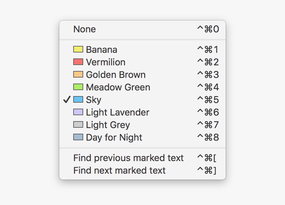Click the Light Grey color swatch
Image resolution: width=285 pixels, height=205 pixels.
tap(78, 125)
